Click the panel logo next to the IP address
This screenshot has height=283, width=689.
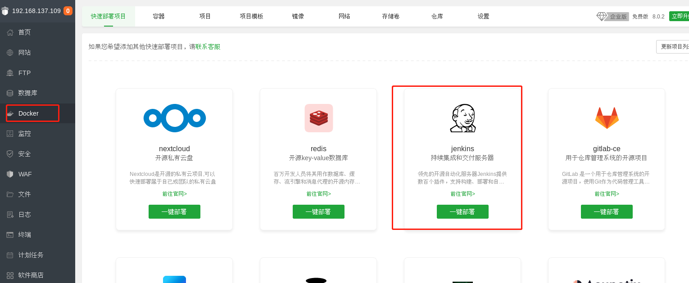coord(5,11)
